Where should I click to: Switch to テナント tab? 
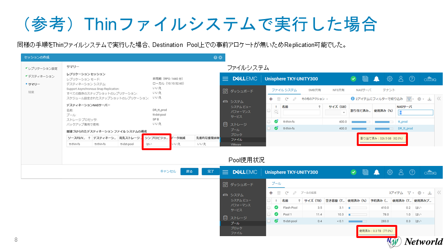[389, 90]
